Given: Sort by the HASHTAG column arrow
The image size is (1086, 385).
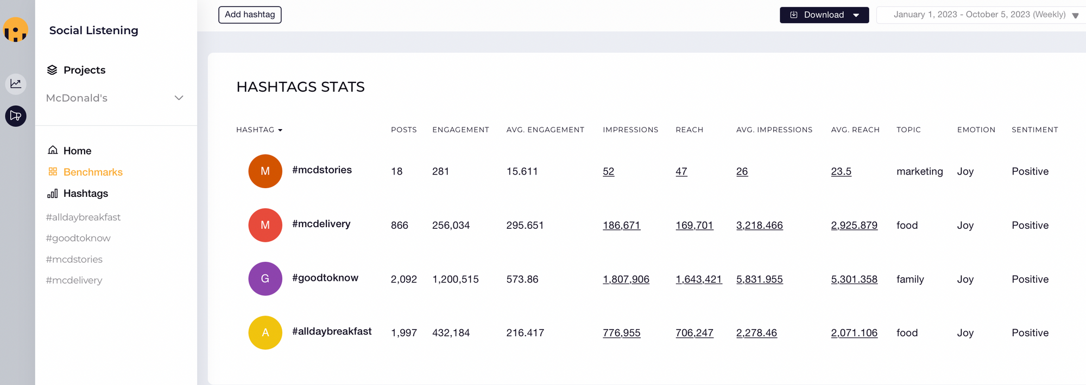Looking at the screenshot, I should click(280, 130).
